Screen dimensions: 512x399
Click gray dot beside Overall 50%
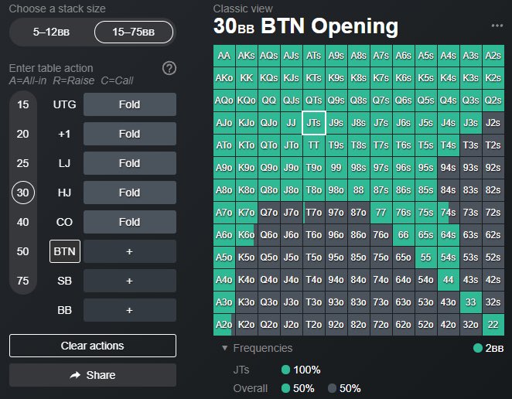pyautogui.click(x=332, y=388)
